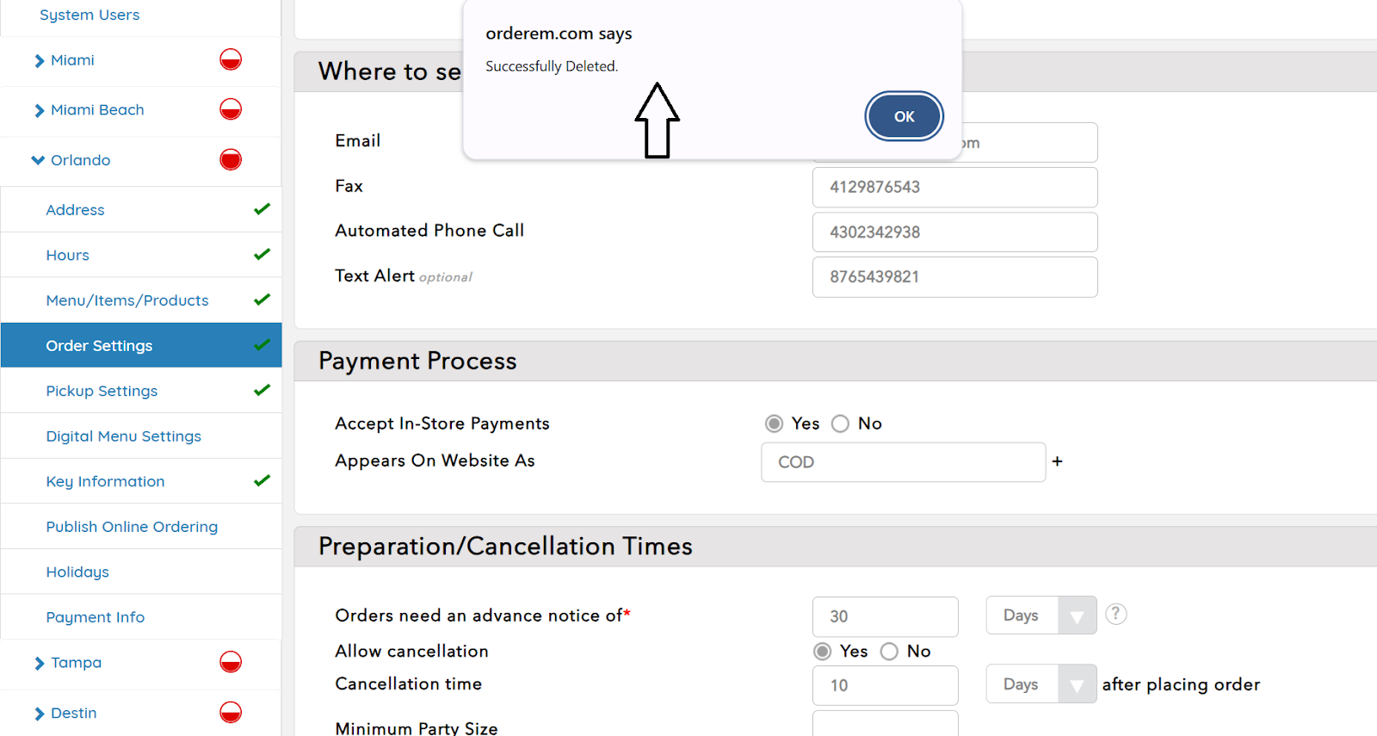This screenshot has width=1377, height=736.
Task: Open the System Users link
Action: pos(90,15)
